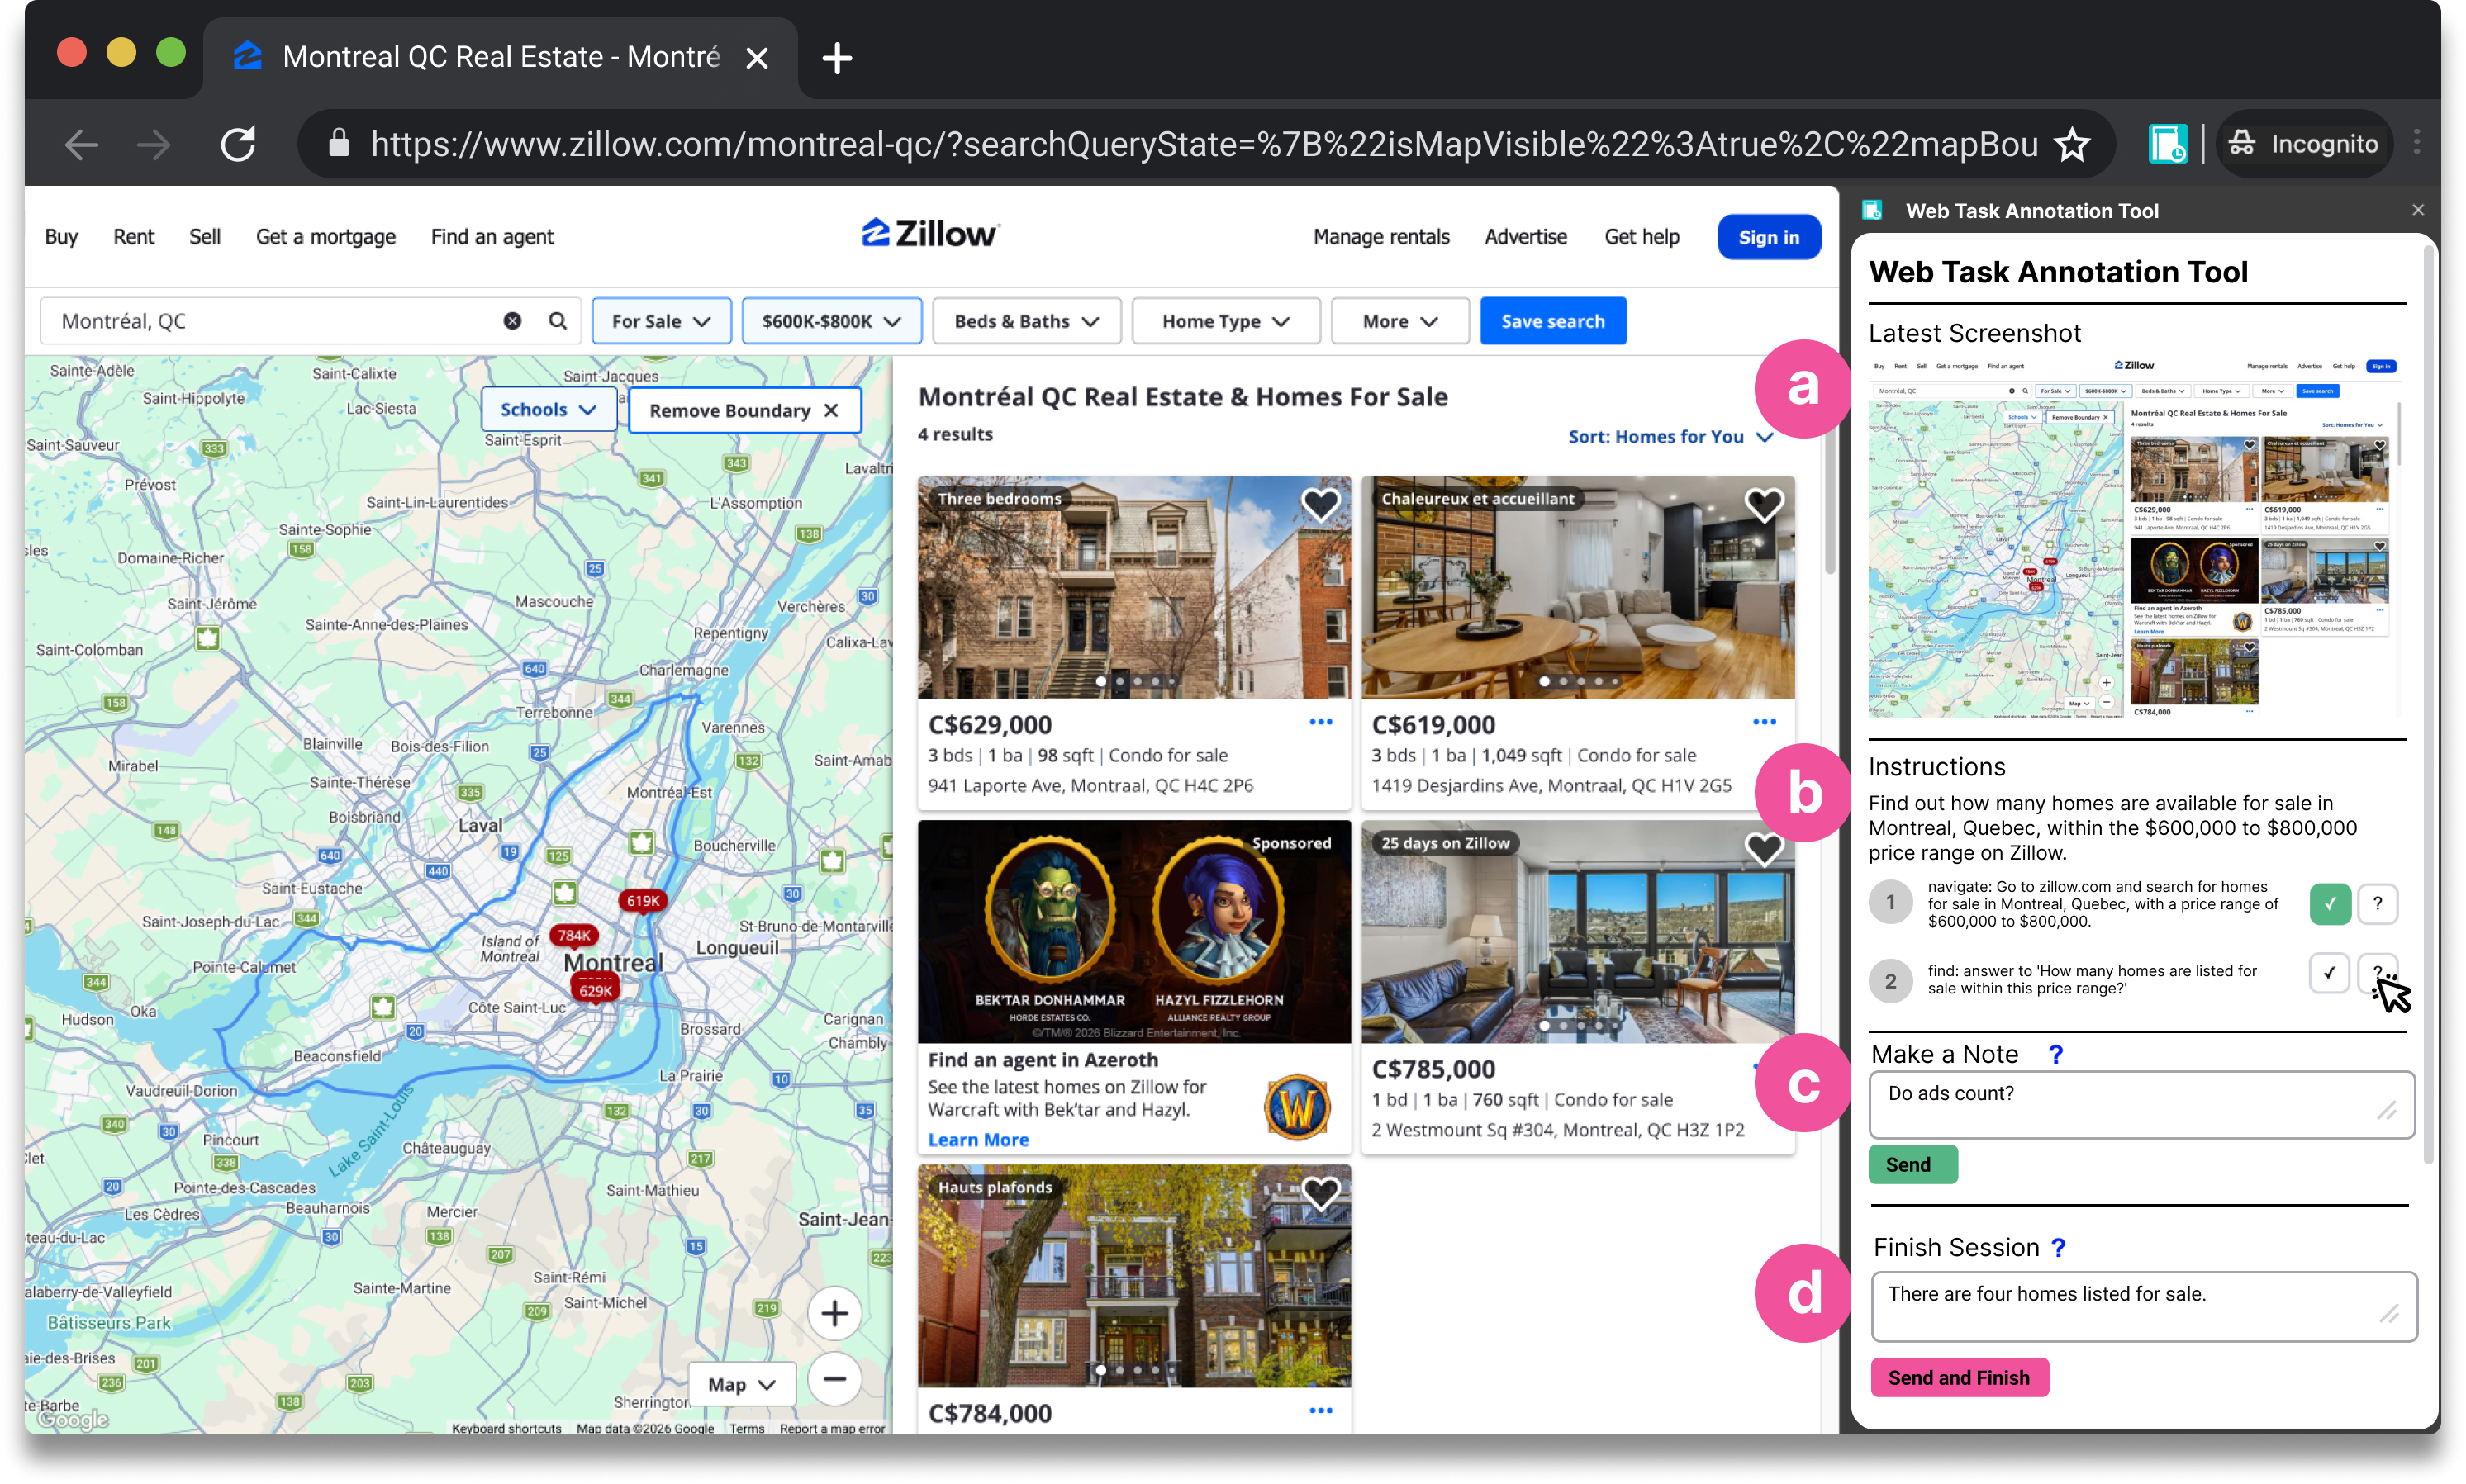Click the search magnifier icon
This screenshot has height=1484, width=2466.
[558, 321]
